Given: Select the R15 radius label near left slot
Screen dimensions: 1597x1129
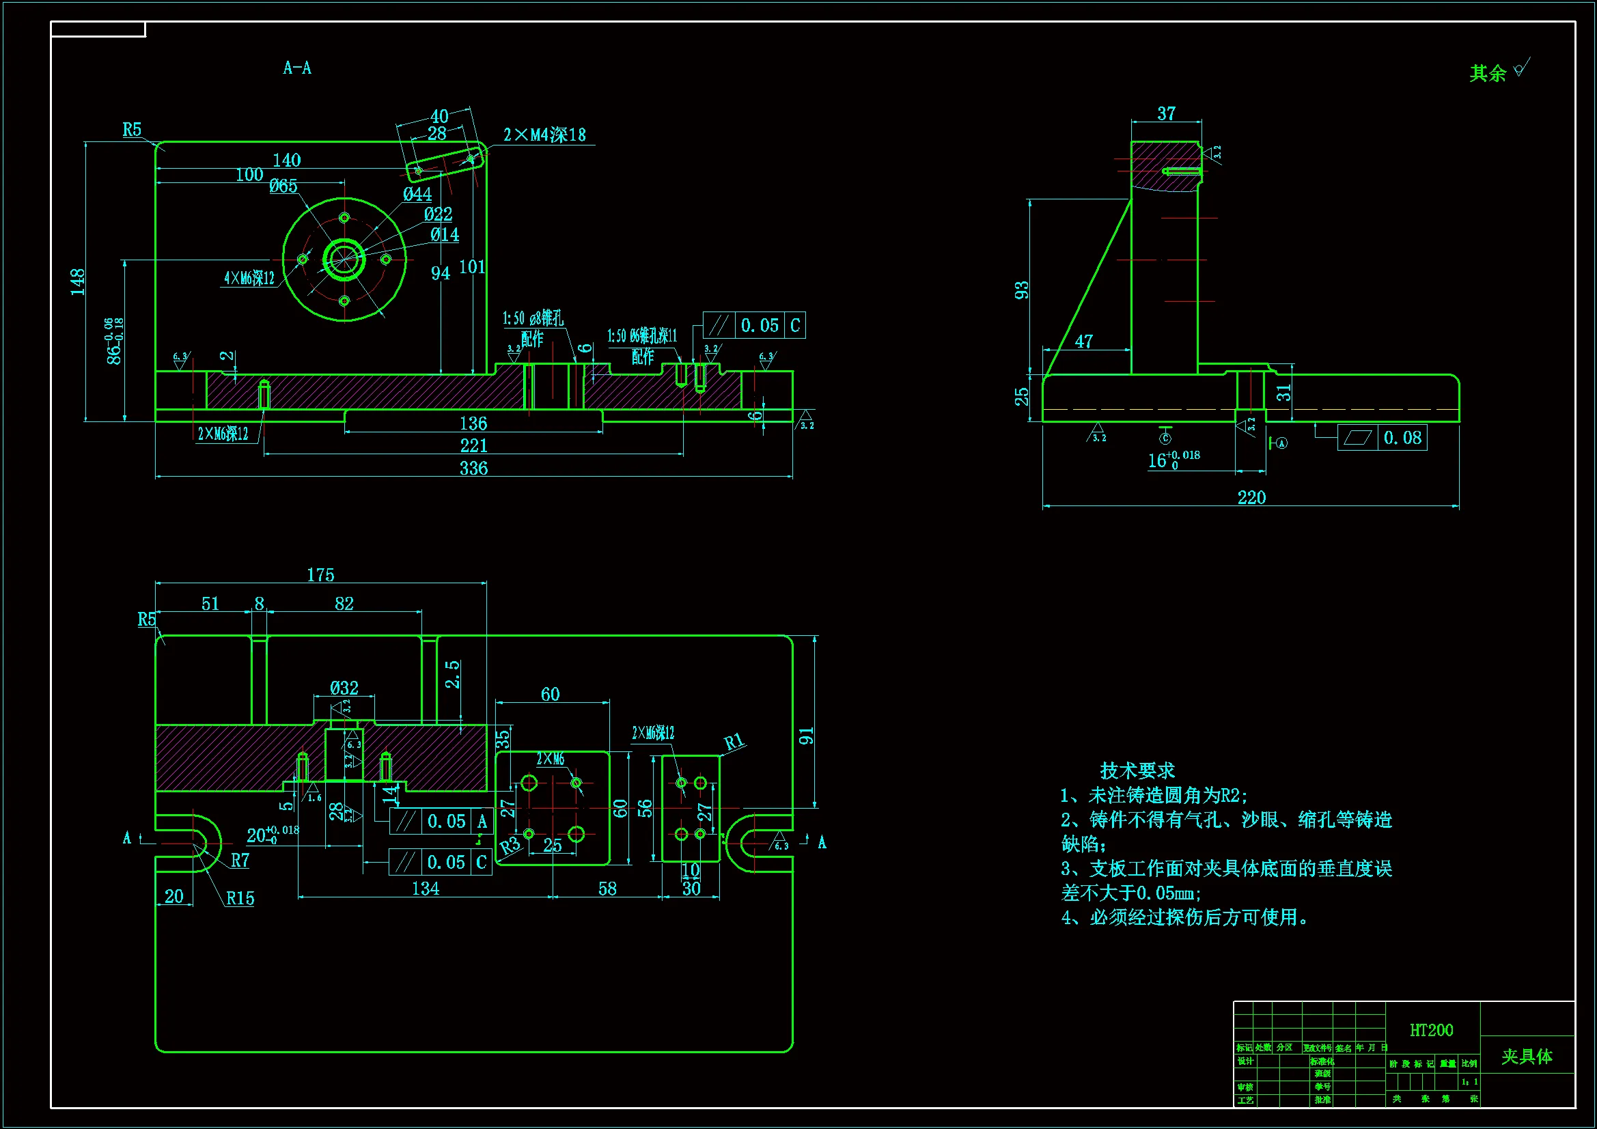Looking at the screenshot, I should pos(240,898).
